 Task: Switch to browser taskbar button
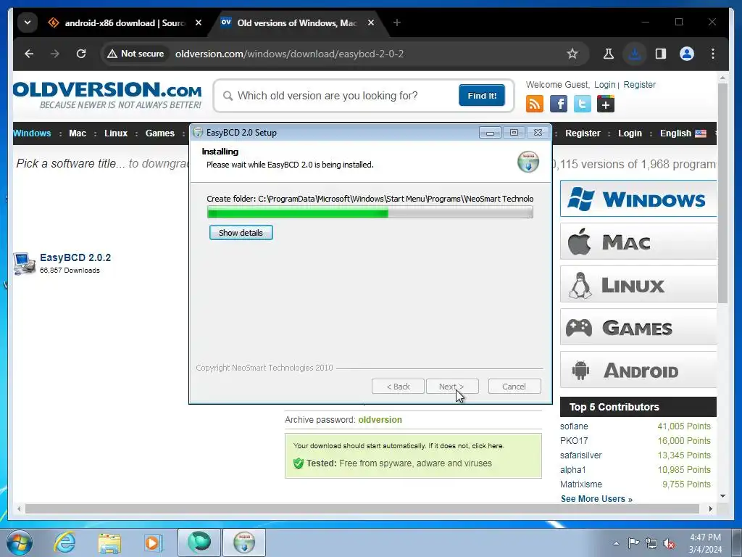(x=199, y=542)
